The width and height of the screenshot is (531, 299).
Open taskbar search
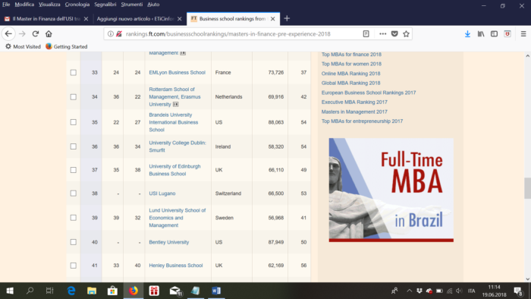[x=30, y=291]
